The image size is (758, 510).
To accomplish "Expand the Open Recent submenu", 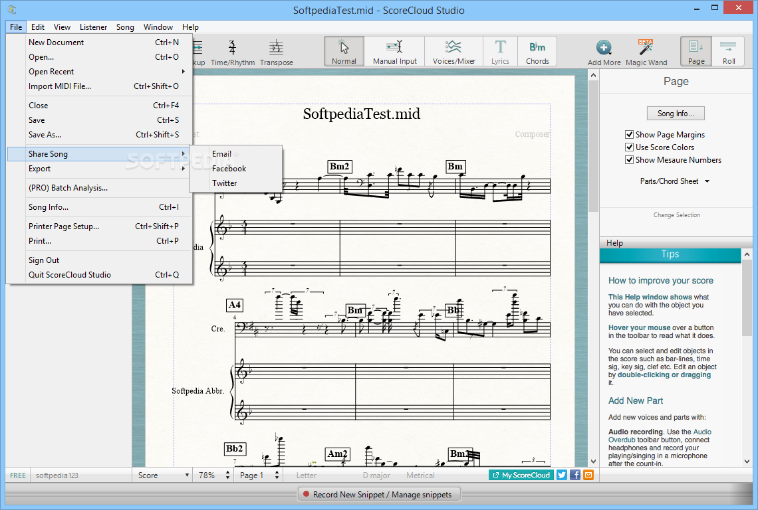I will 100,72.
